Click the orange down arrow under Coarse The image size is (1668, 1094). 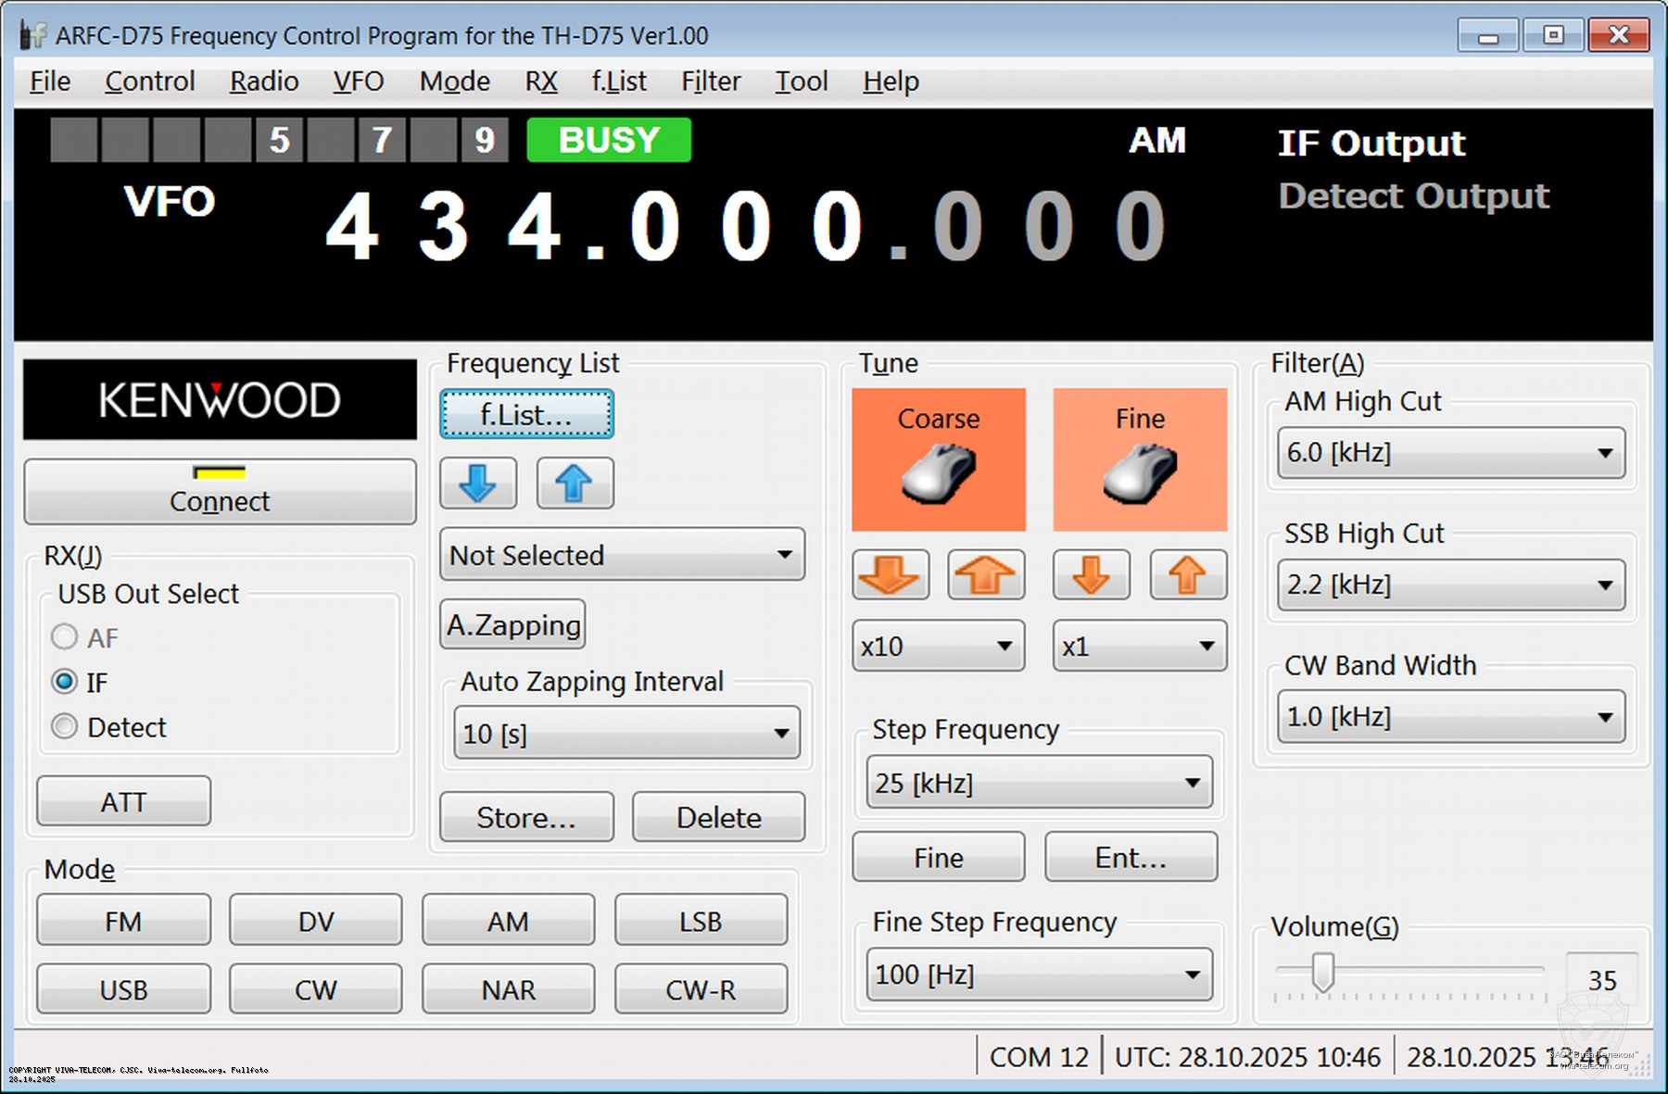(x=890, y=574)
